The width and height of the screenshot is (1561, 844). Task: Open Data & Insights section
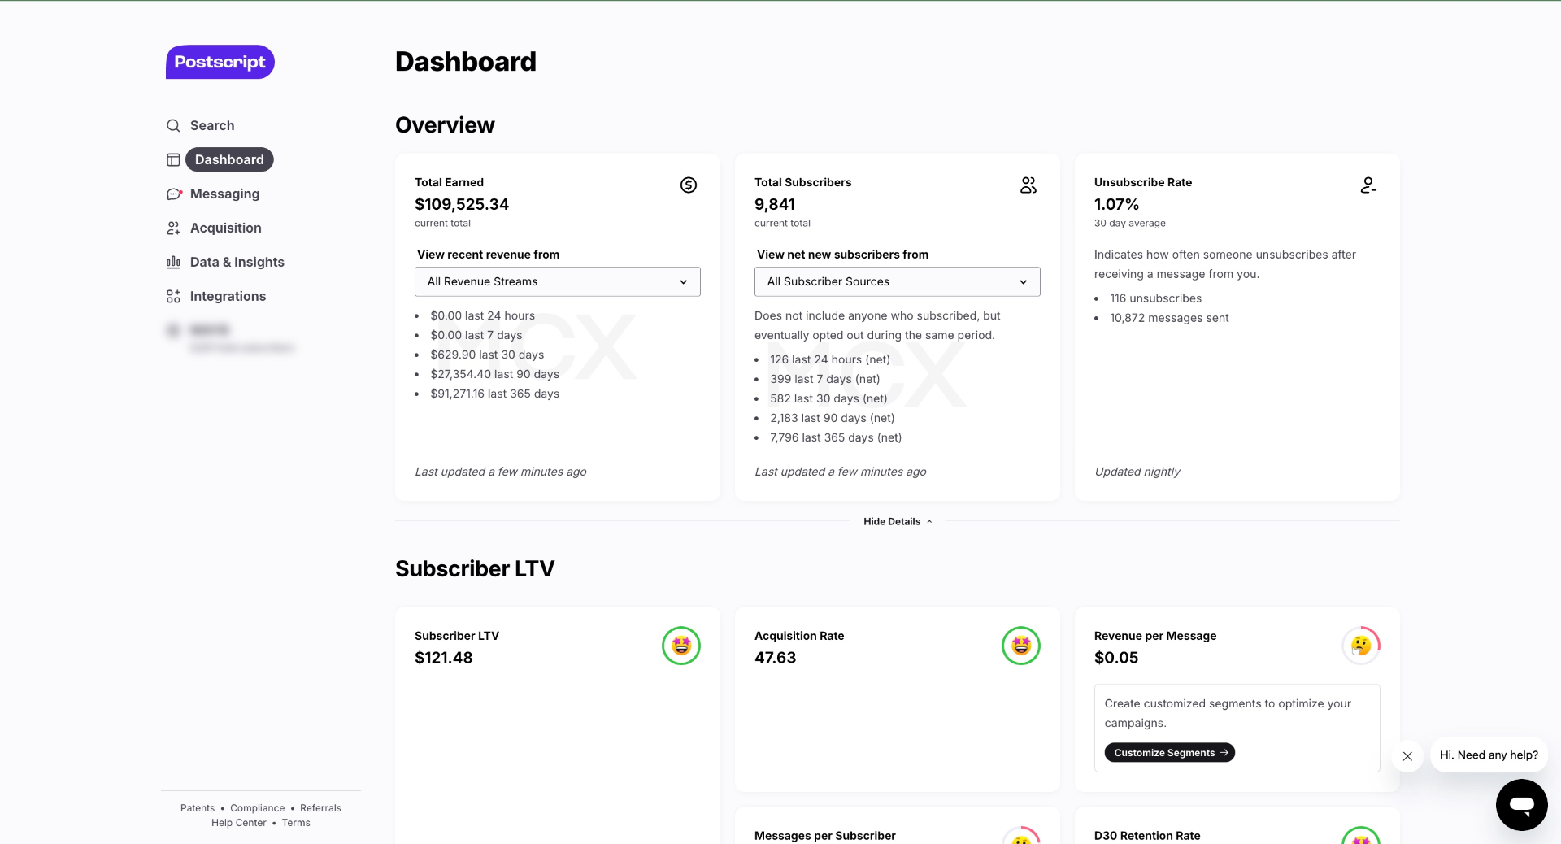pyautogui.click(x=237, y=262)
